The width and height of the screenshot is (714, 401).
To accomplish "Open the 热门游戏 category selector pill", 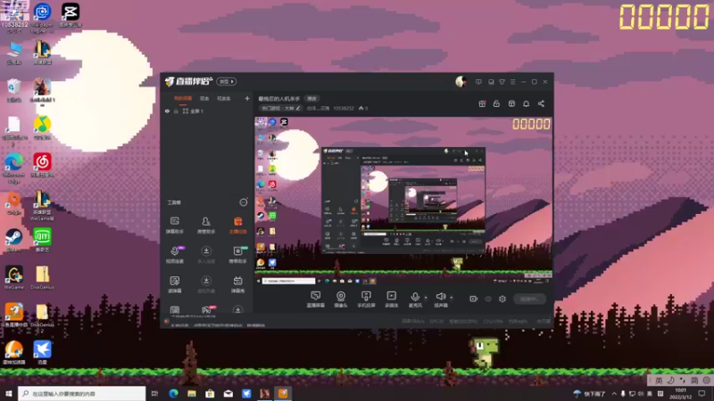I will tap(280, 108).
